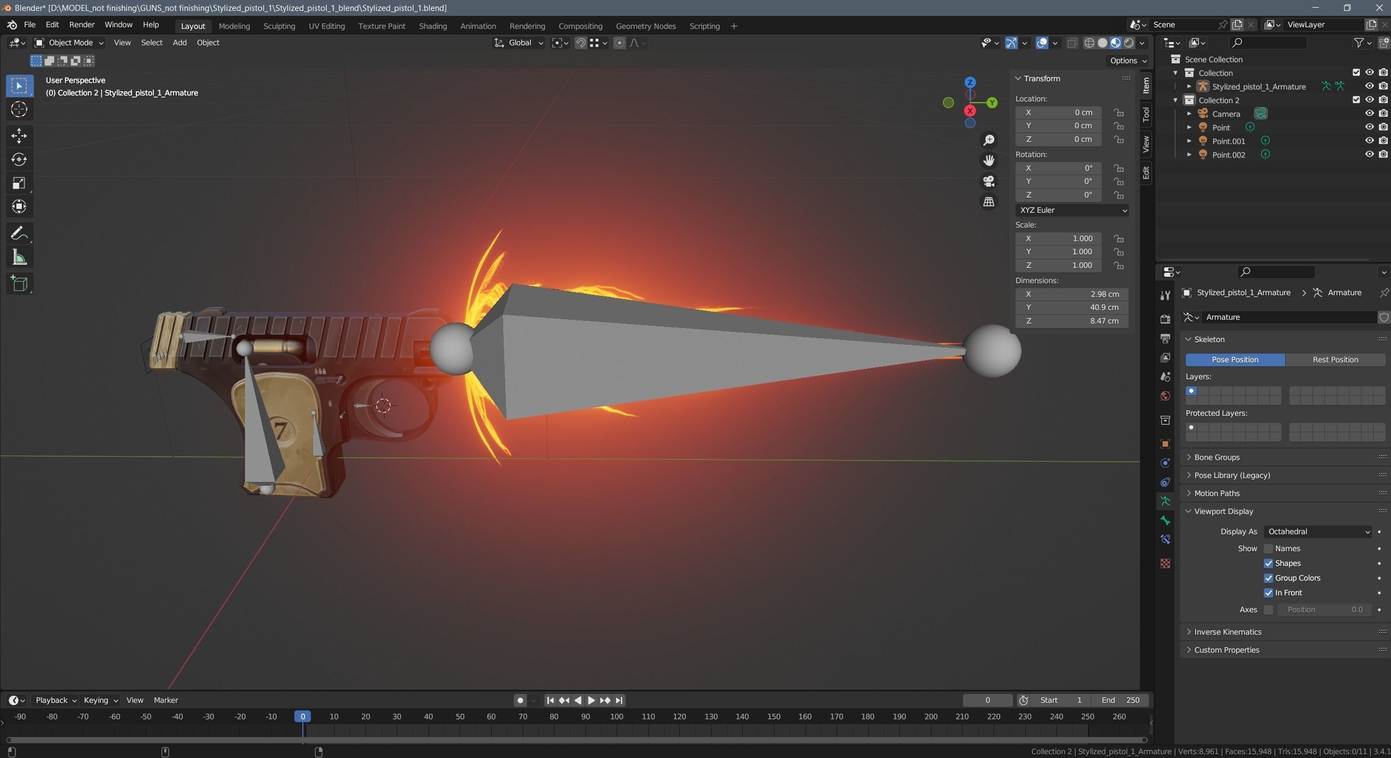Open the Playback popover
The width and height of the screenshot is (1391, 758).
point(56,700)
